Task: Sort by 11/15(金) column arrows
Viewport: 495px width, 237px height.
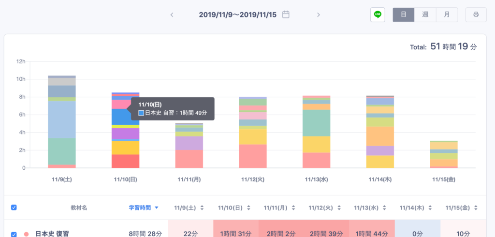Action: [x=476, y=207]
